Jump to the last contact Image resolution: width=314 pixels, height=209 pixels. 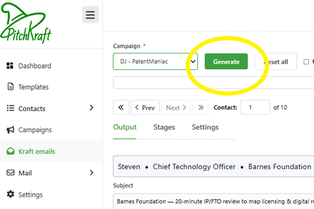(x=201, y=107)
